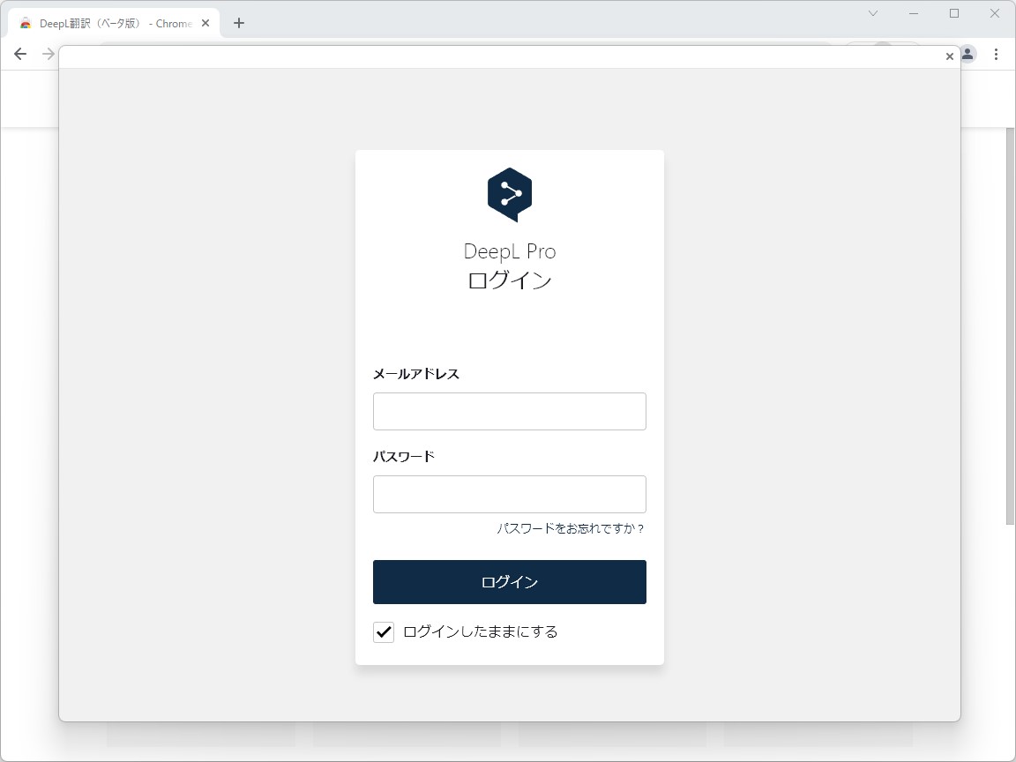This screenshot has height=762, width=1016.
Task: Uncheck ログインしたままにする
Action: (x=383, y=632)
